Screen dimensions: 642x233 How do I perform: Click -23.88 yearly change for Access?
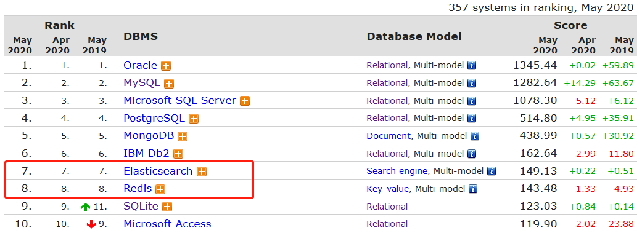pyautogui.click(x=619, y=224)
